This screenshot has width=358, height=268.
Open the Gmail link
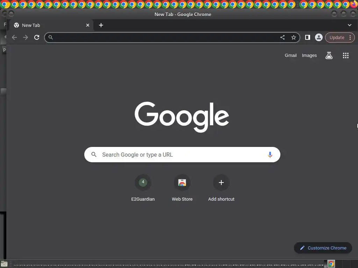pyautogui.click(x=291, y=55)
